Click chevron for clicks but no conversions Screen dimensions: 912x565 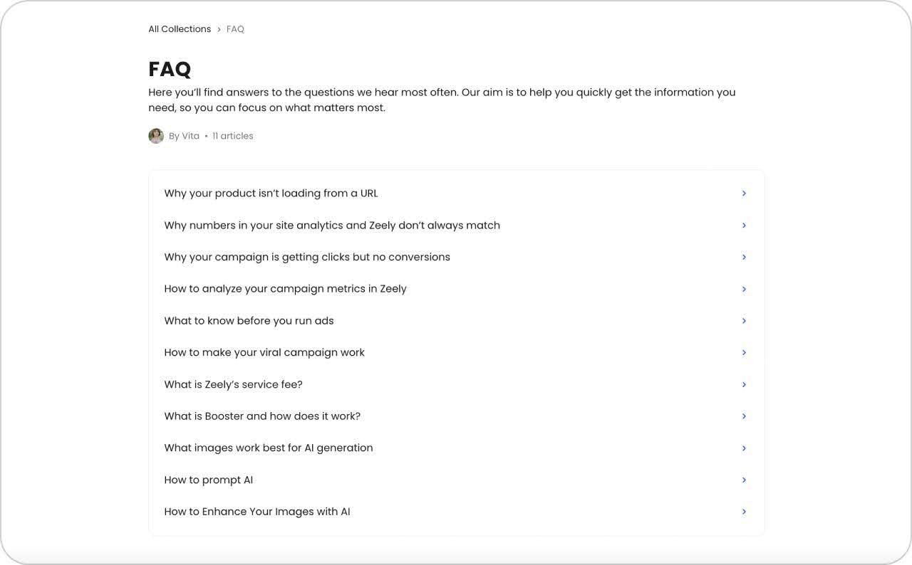point(744,257)
